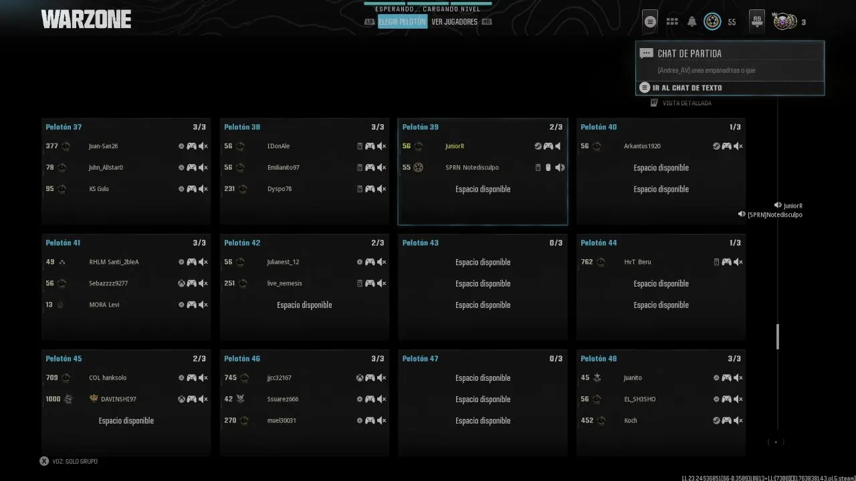Viewport: 856px width, 481px height.
Task: Click Voz: Solo Grupo voice setting label
Action: point(75,461)
